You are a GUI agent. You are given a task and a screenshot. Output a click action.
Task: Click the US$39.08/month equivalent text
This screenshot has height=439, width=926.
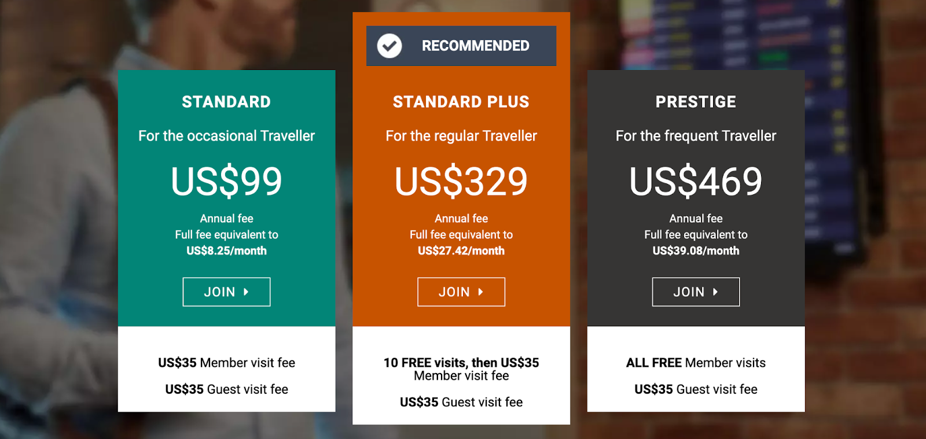click(x=696, y=251)
